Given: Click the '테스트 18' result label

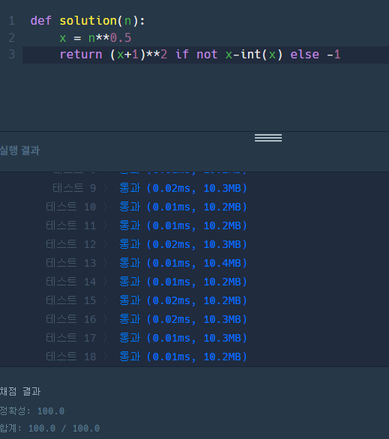Looking at the screenshot, I should (x=71, y=357).
